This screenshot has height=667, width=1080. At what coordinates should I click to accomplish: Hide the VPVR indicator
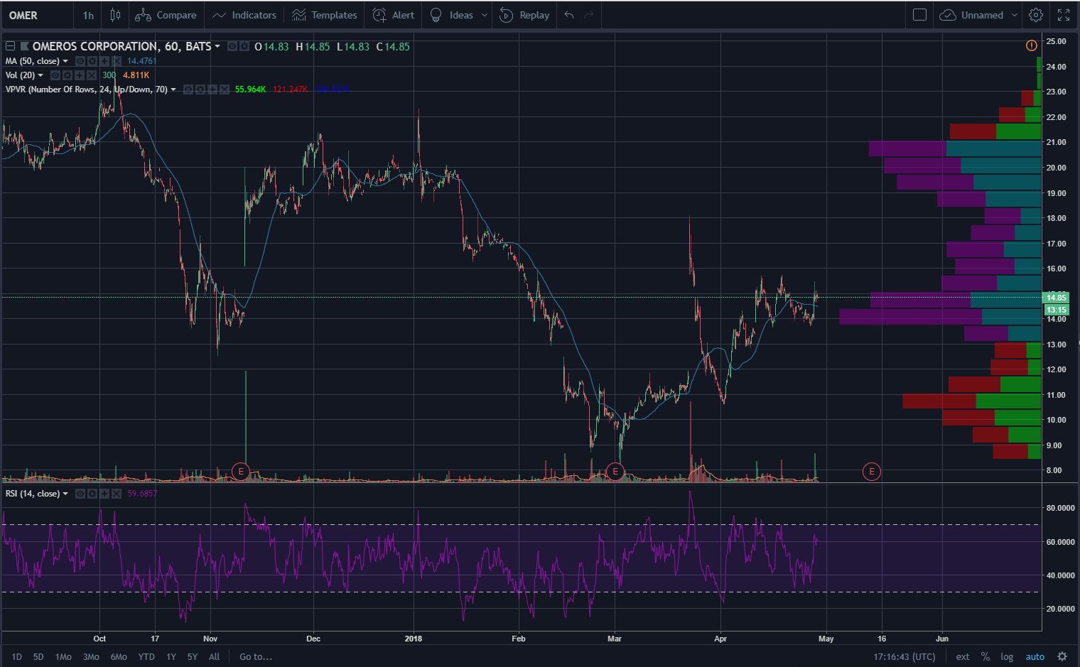[188, 90]
